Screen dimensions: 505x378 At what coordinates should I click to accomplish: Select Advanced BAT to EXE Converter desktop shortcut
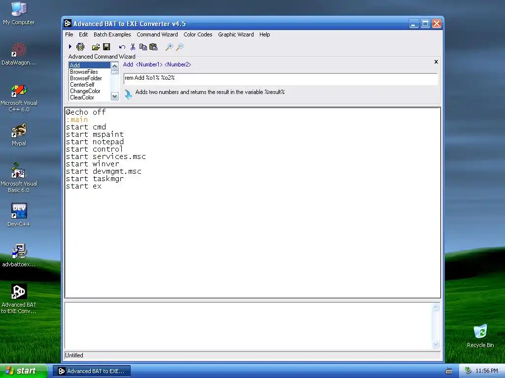[x=19, y=299]
